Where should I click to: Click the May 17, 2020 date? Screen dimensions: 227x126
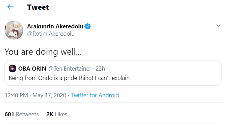pos(49,96)
